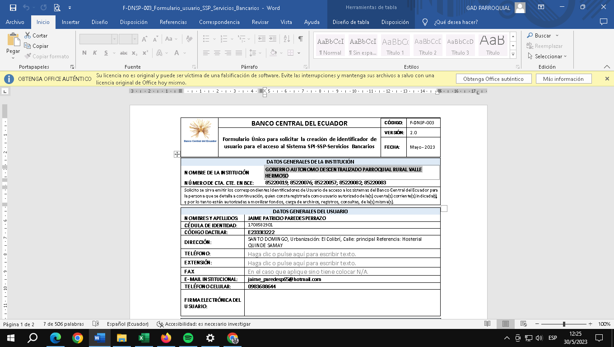614x347 pixels.
Task: Toggle italic formatting with the K button
Action: click(x=95, y=53)
